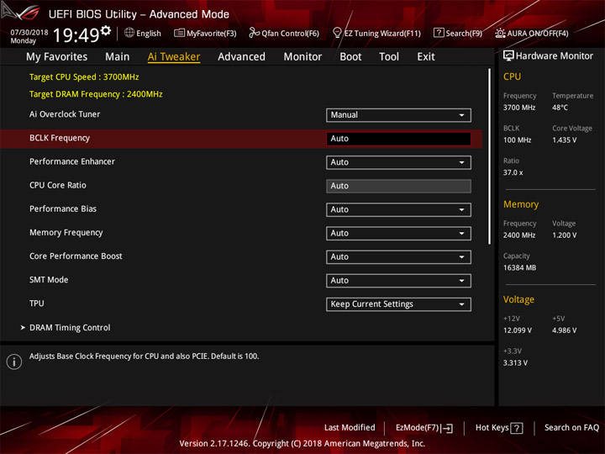This screenshot has width=605, height=454.
Task: Open the Performance Bias dropdown
Action: (x=398, y=209)
